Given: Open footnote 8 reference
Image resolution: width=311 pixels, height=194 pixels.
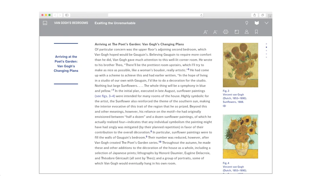Looking at the screenshot, I should point(151,131).
